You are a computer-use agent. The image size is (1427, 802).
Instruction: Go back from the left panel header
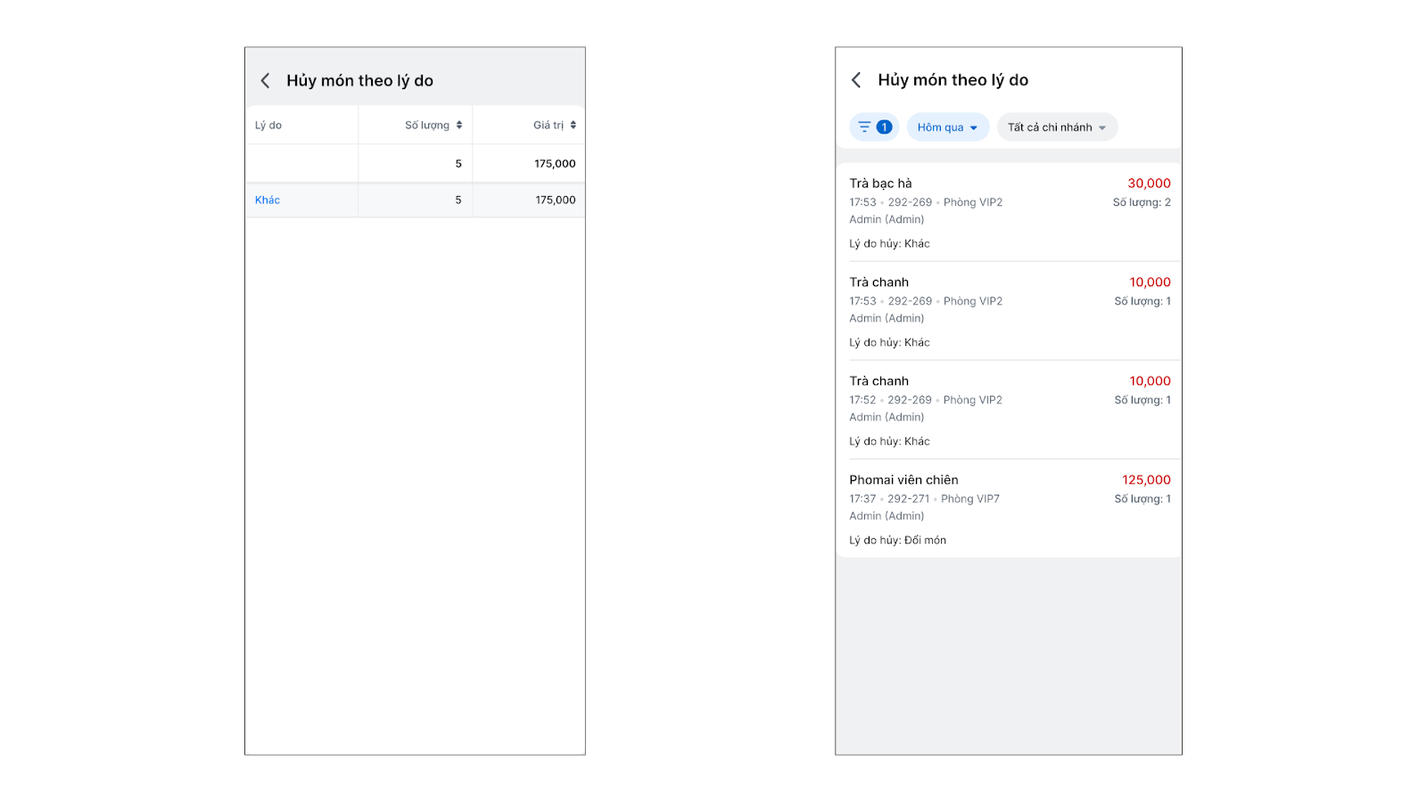(x=265, y=81)
